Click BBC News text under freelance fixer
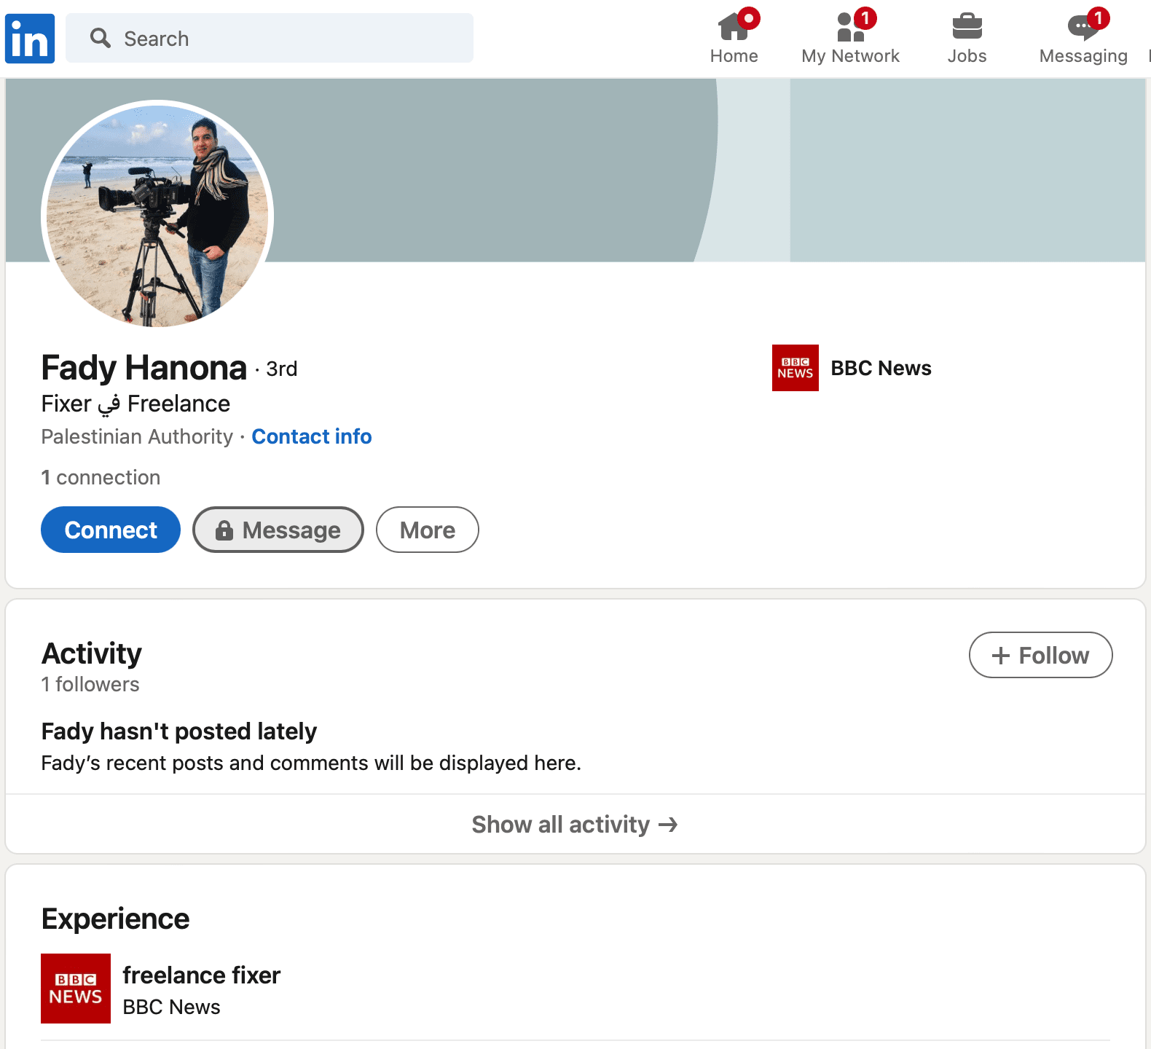The image size is (1151, 1049). 172,1007
